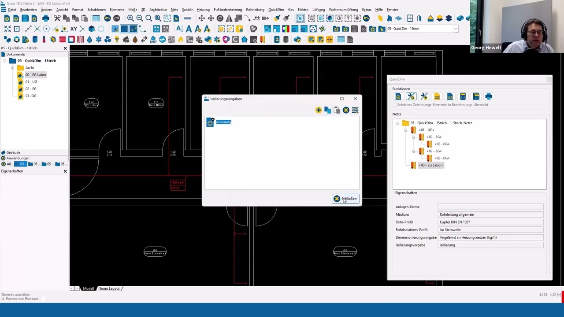Click the text A tool icon
This screenshot has width=564, height=317.
point(189,29)
